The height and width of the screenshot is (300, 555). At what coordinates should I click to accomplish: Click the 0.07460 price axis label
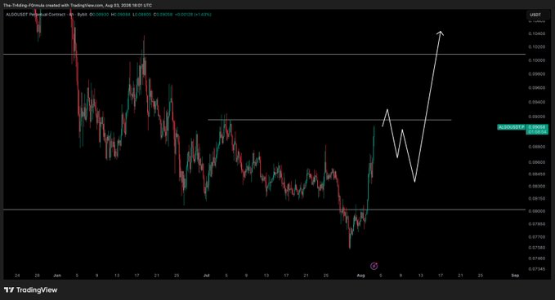[536, 258]
